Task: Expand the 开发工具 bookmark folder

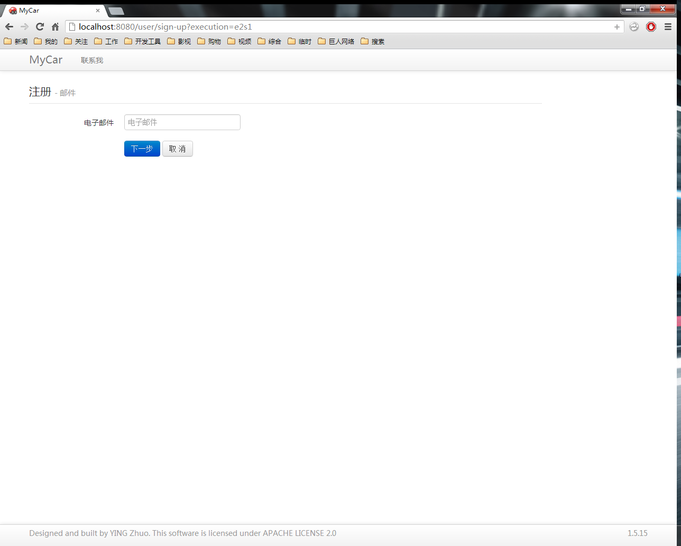Action: pos(142,41)
